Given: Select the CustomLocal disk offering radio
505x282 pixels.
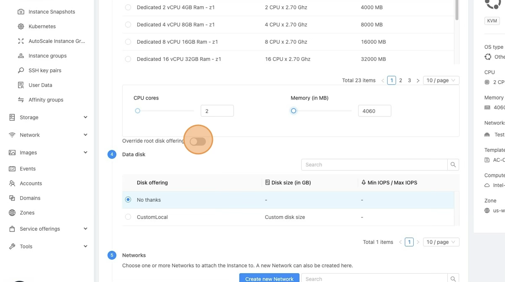Looking at the screenshot, I should pos(128,217).
